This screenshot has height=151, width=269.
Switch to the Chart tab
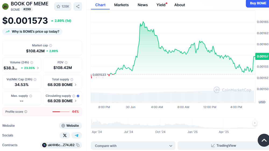click(100, 5)
